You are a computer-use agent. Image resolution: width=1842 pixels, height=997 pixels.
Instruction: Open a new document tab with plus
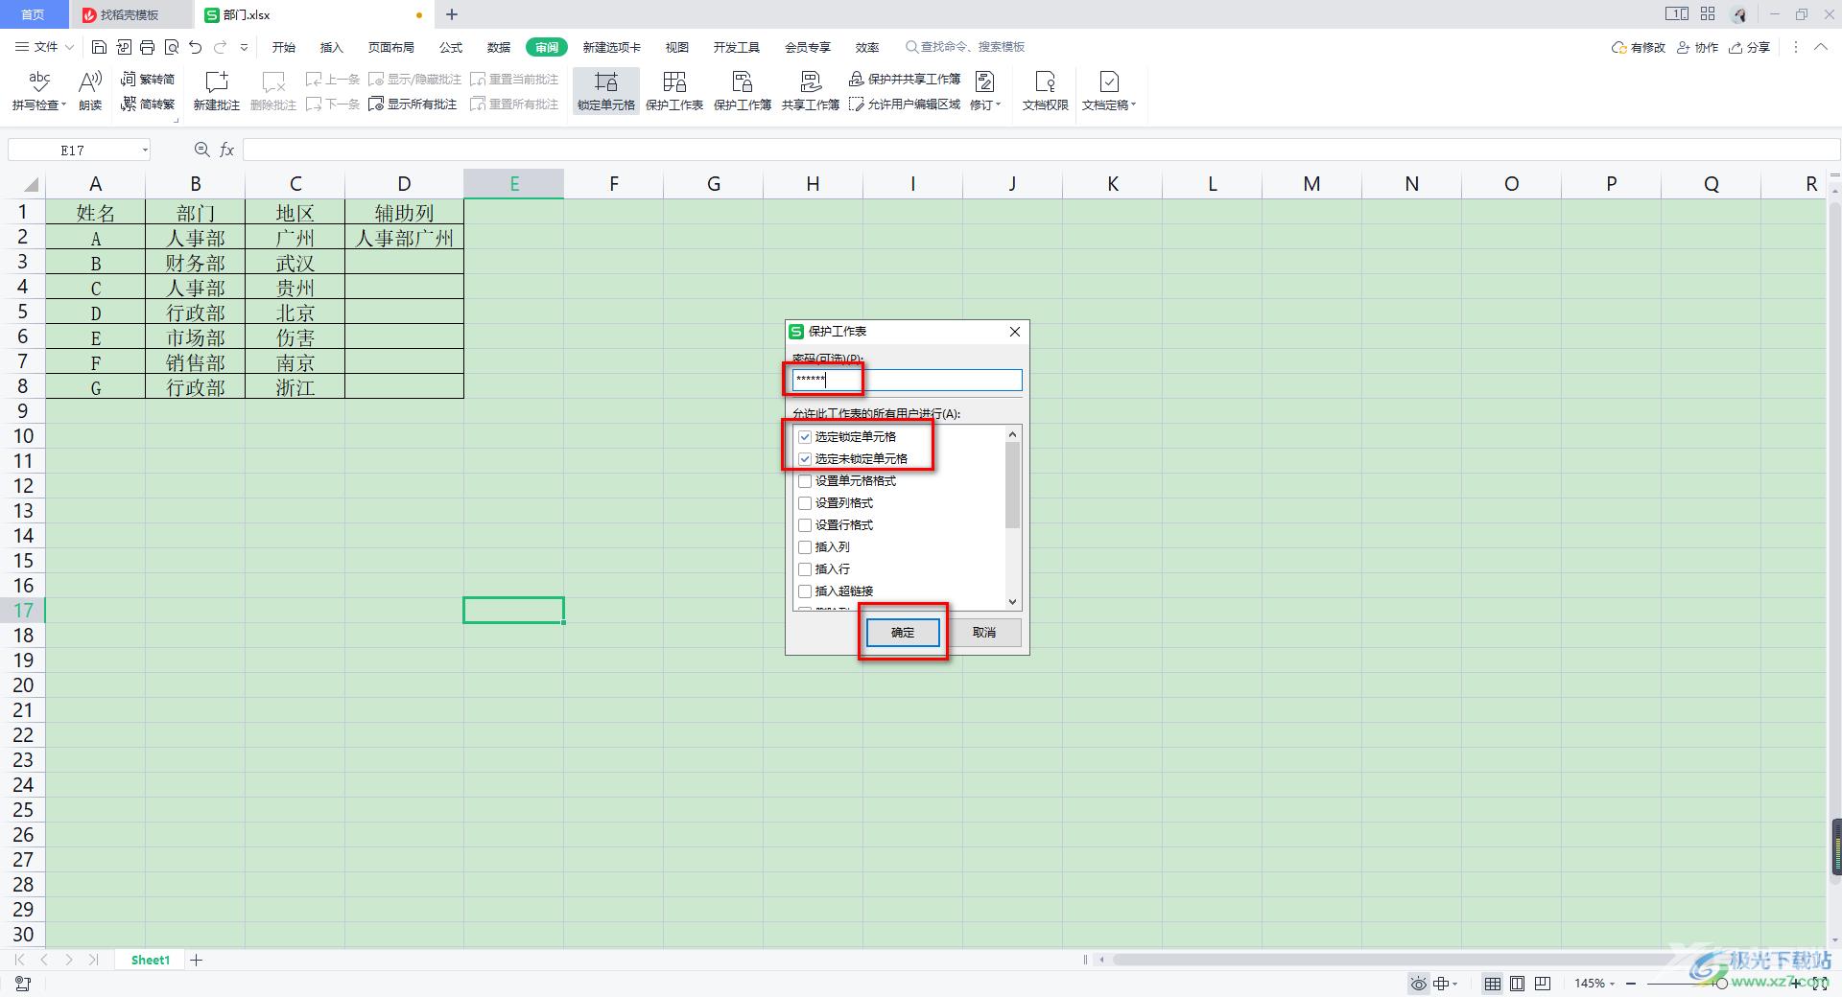coord(452,14)
